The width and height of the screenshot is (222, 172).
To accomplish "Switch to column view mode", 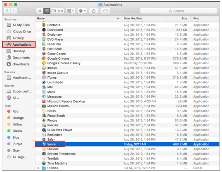I will point(53,11).
